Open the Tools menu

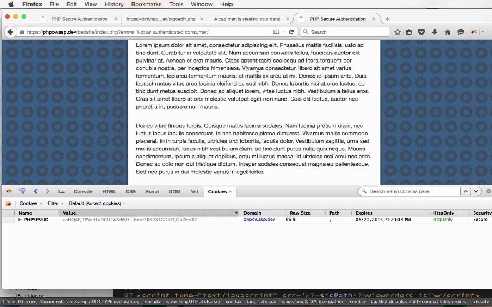176,4
